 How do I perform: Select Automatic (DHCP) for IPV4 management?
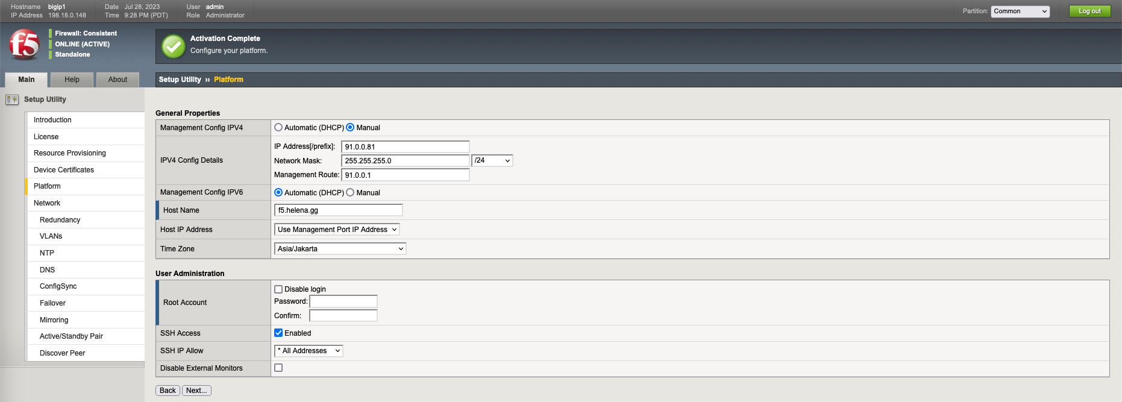click(278, 128)
